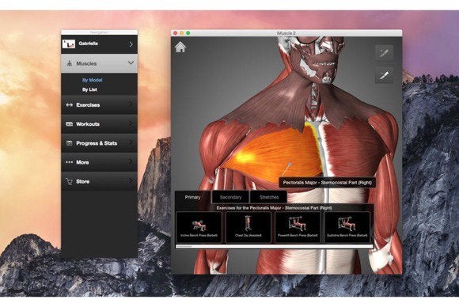Image resolution: width=459 pixels, height=307 pixels.
Task: Open Chest Dip (Assisted) exercise
Action: point(248,227)
